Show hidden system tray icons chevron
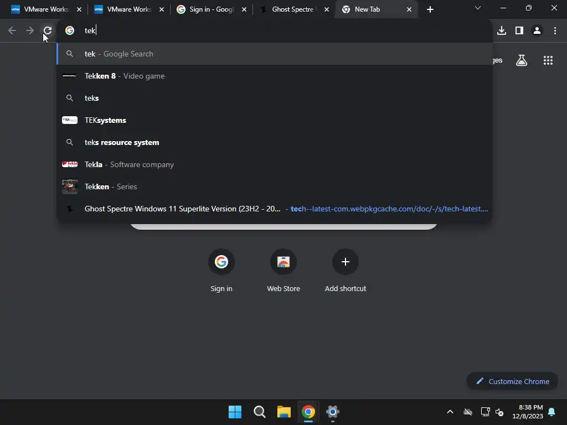This screenshot has width=567, height=425. 450,412
